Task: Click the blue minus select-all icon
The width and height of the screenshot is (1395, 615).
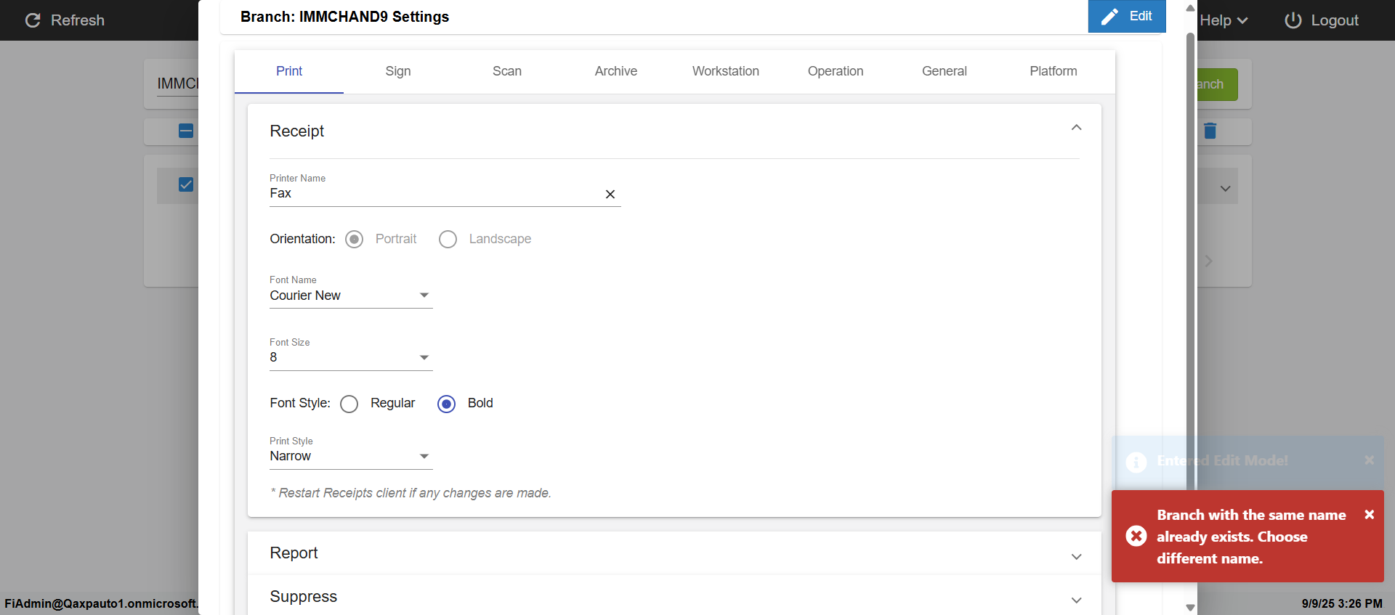Action: tap(186, 131)
